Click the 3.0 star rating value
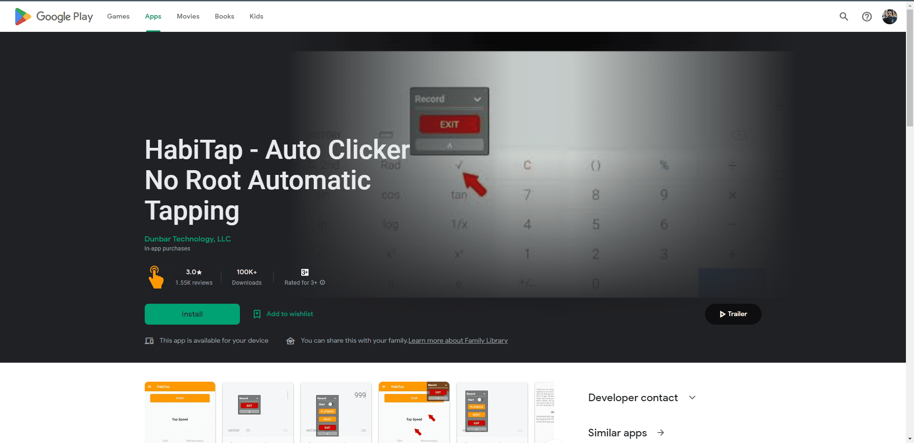 (194, 272)
